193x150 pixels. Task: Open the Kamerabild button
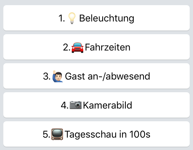[97, 105]
